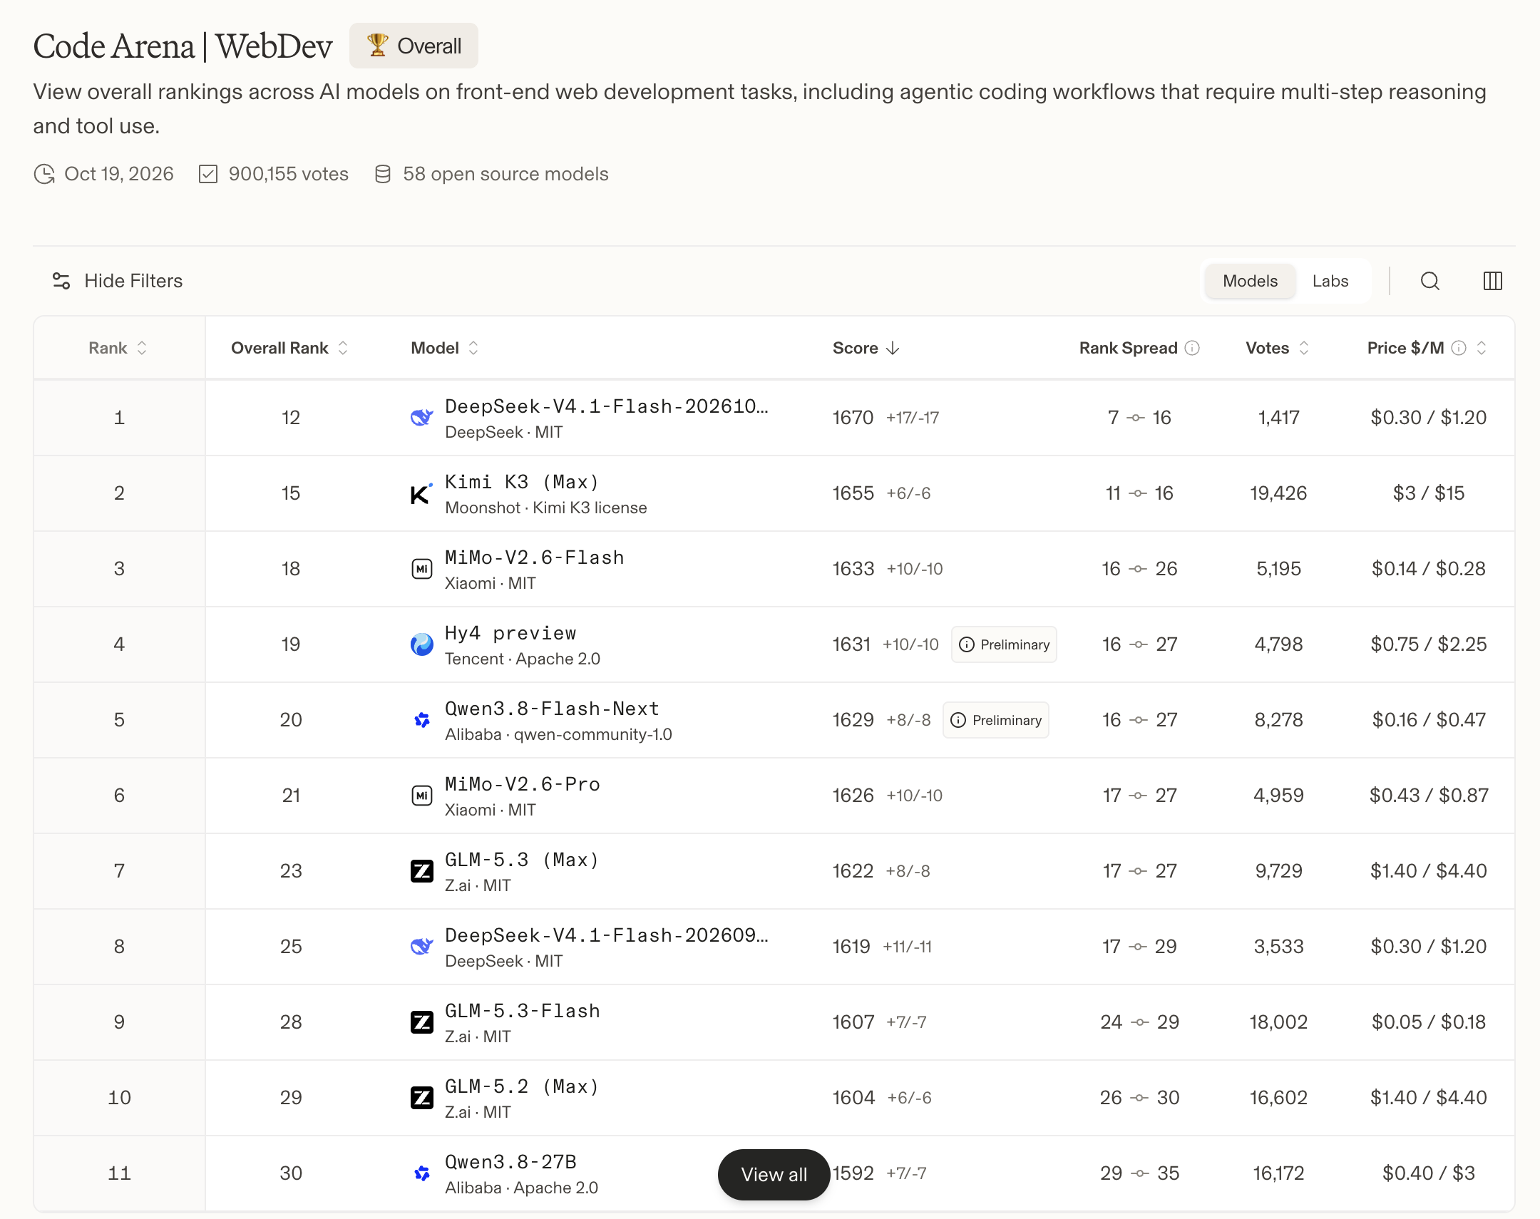Screen dimensions: 1540x1219
Task: Click the Preliminary badge on Hy4 preview
Action: (1003, 644)
